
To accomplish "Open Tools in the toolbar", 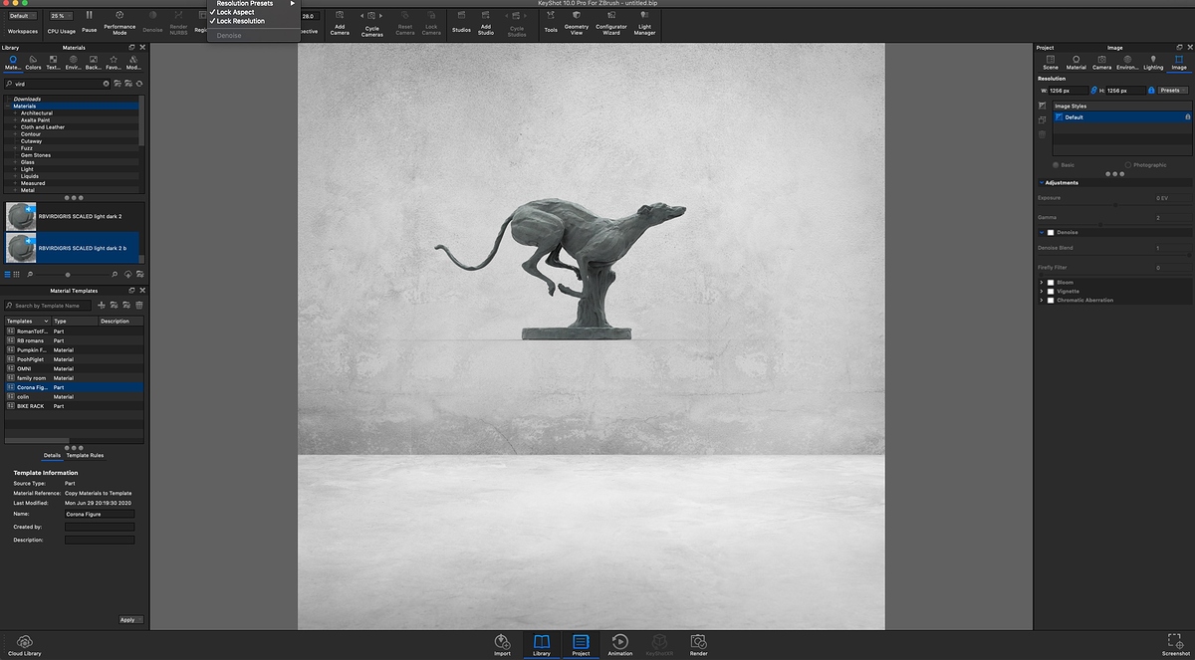I will coord(551,22).
